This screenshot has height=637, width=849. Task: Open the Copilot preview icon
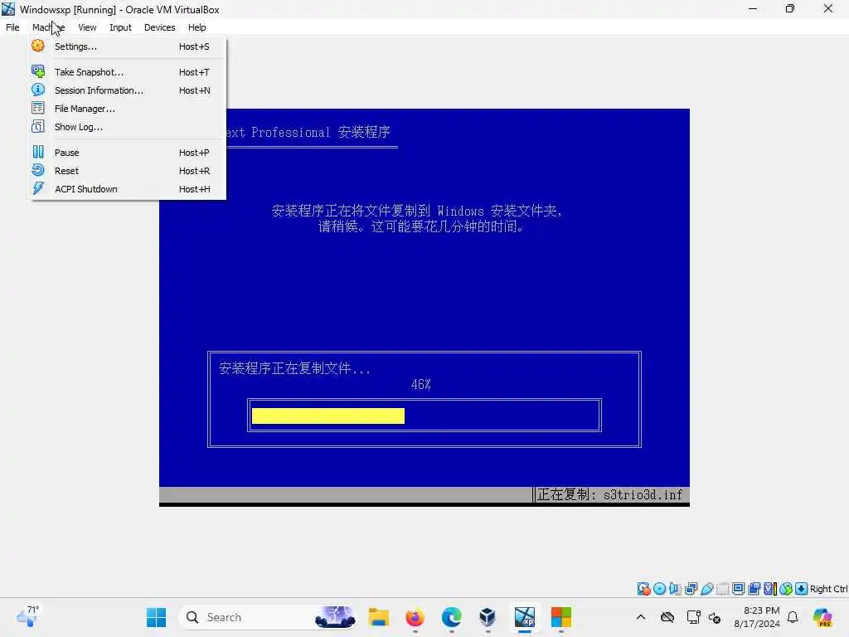pos(822,617)
